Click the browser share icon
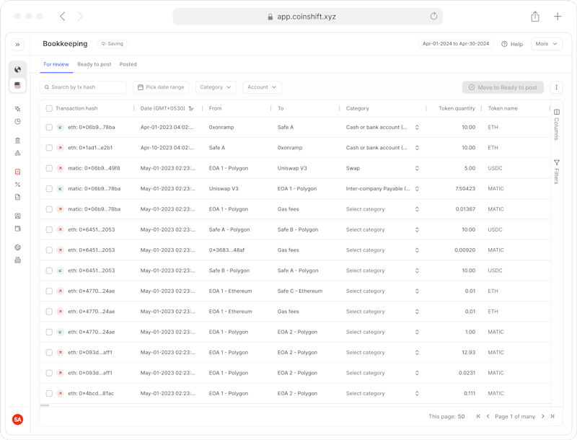 [x=535, y=16]
